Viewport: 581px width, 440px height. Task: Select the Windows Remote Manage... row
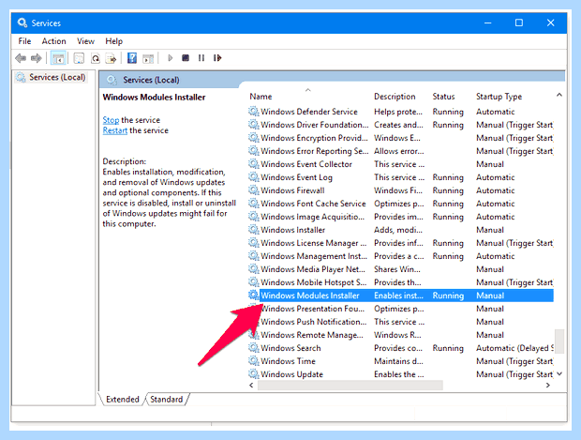pyautogui.click(x=400, y=335)
